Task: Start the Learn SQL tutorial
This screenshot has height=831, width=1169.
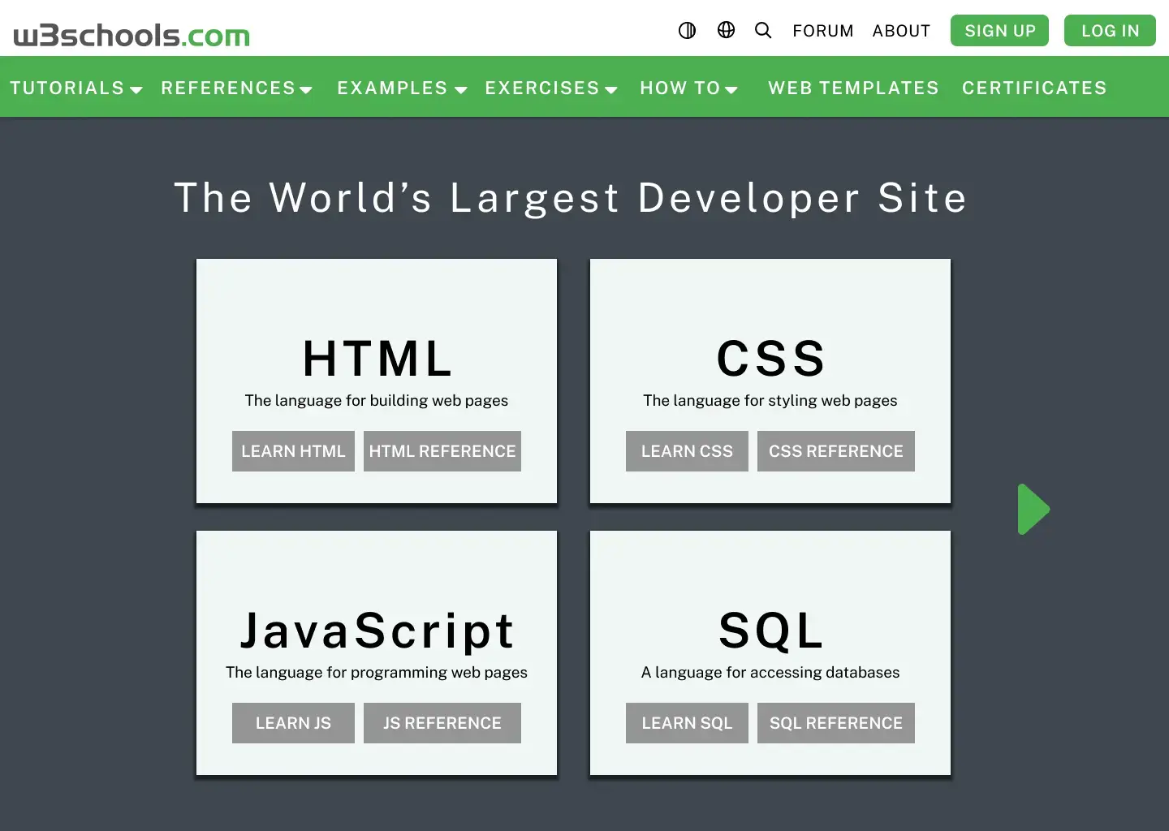Action: click(687, 723)
